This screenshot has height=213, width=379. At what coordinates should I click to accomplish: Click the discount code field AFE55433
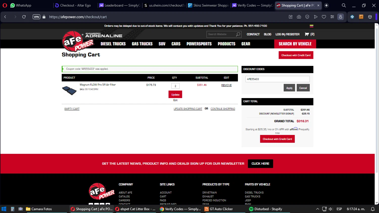click(277, 79)
